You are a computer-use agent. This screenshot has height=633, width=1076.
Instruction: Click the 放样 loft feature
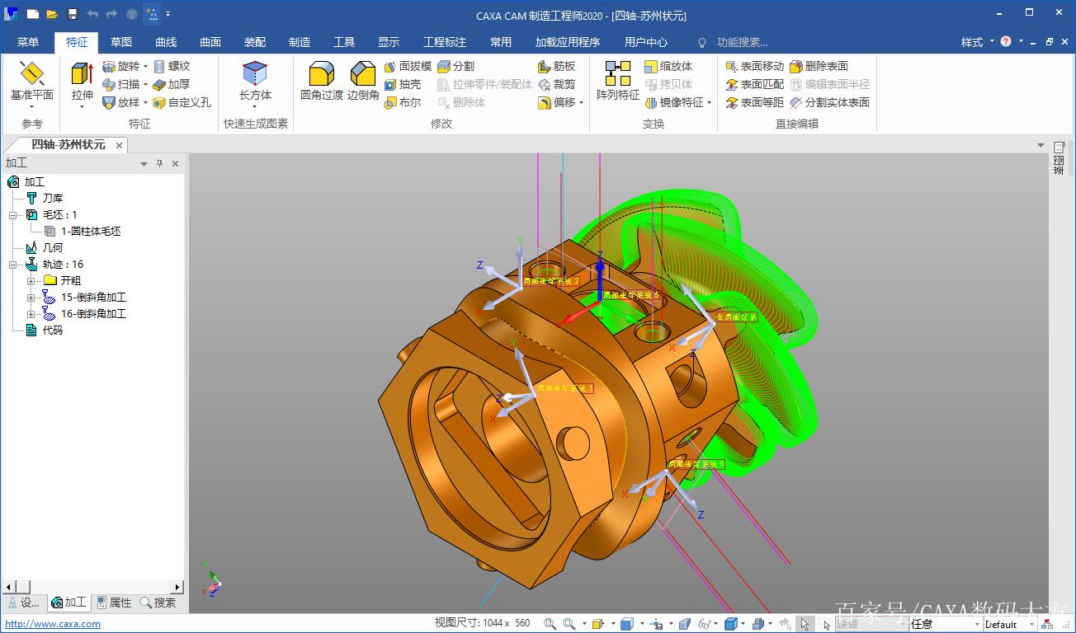coord(120,102)
